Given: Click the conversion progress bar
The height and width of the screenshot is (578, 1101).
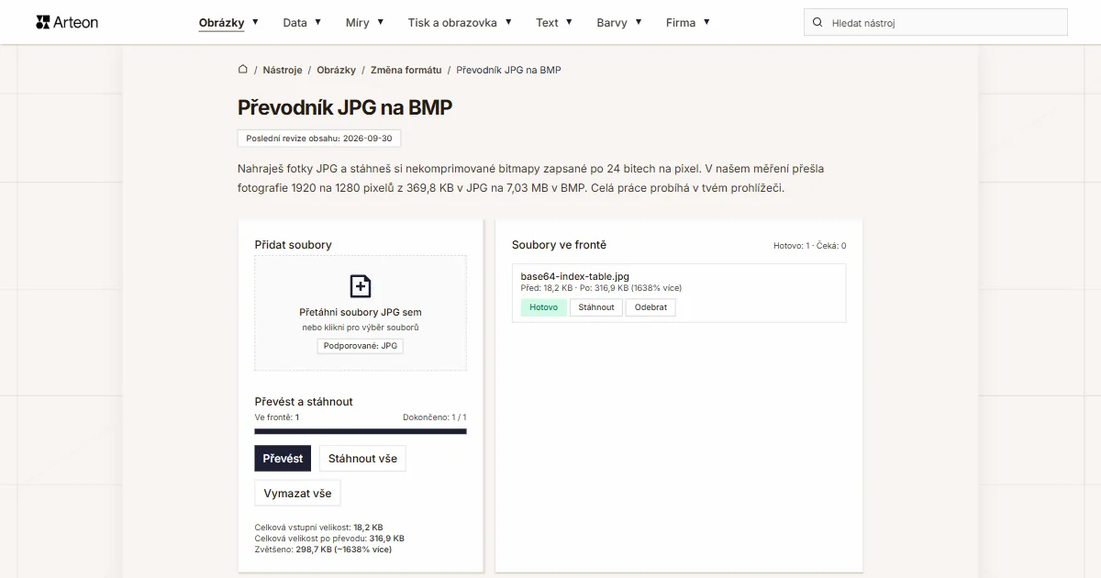Looking at the screenshot, I should click(x=361, y=431).
